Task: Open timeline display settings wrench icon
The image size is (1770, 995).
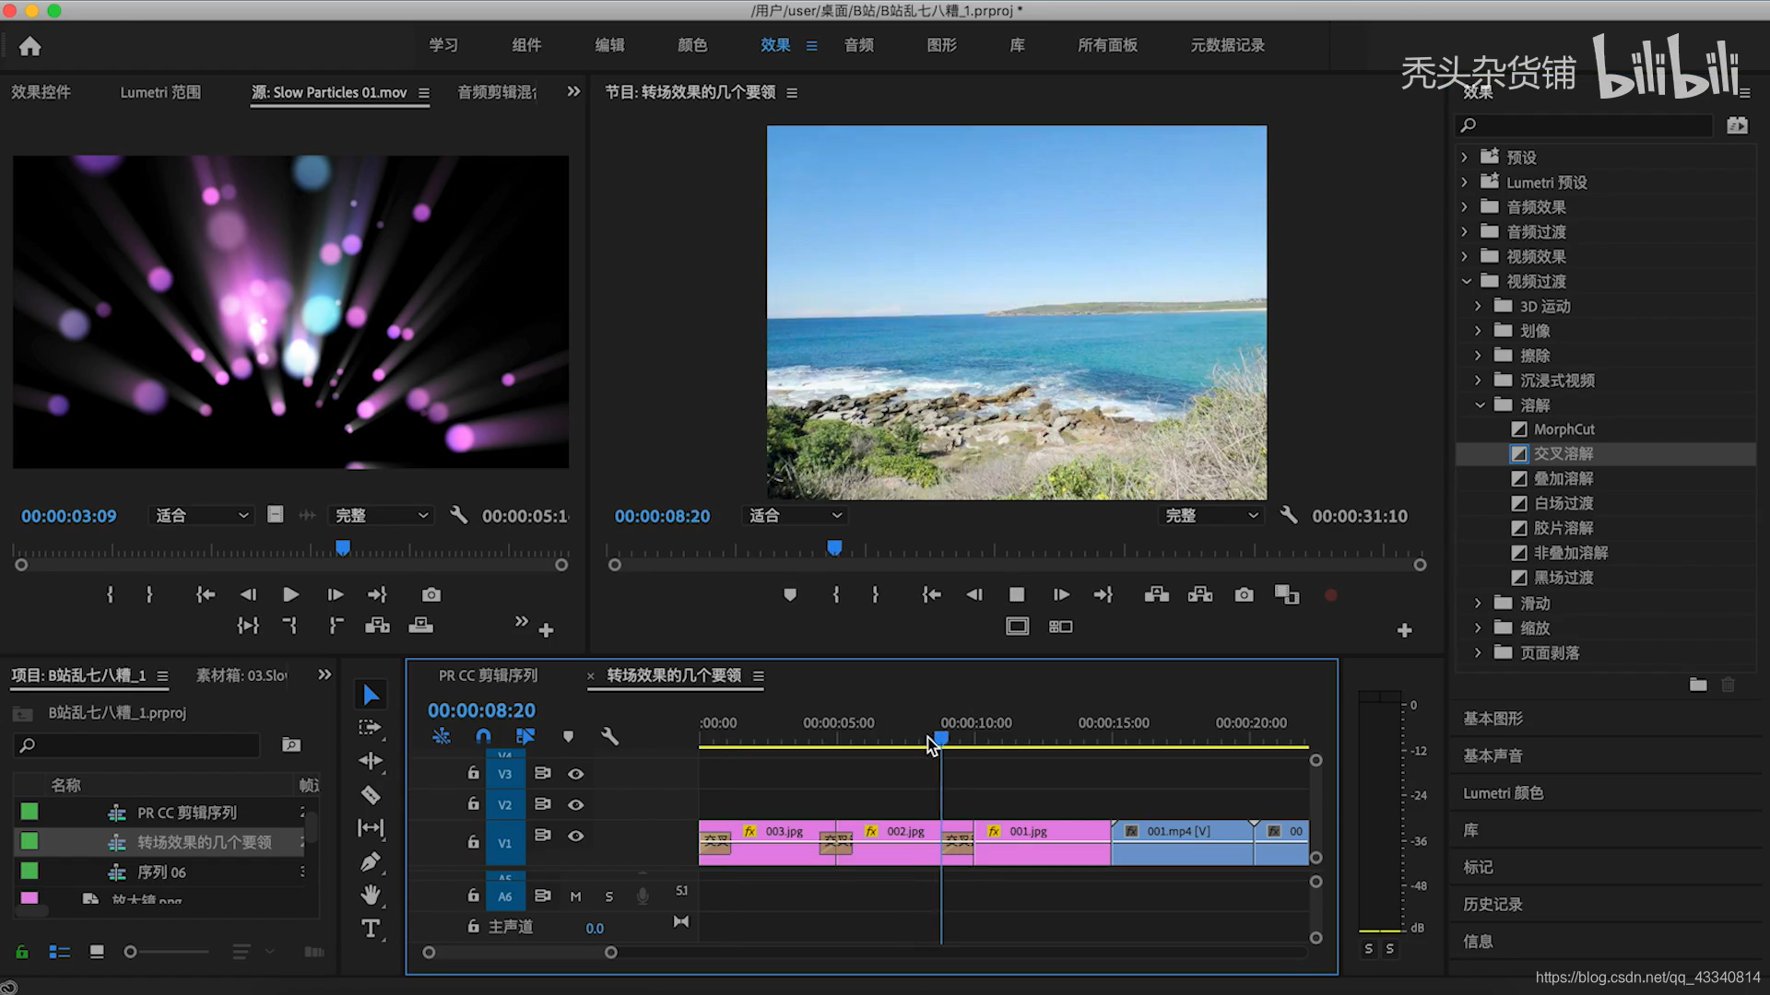Action: click(x=609, y=736)
